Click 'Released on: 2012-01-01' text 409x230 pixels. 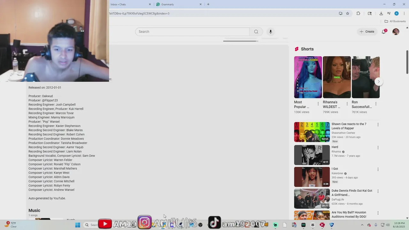coord(45,88)
